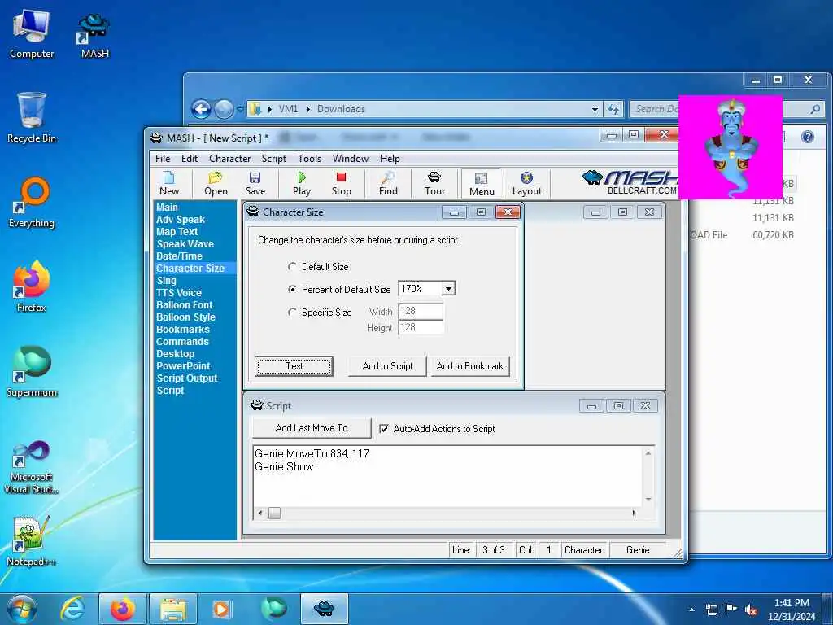Open the PowerPoint sidebar item

click(183, 366)
